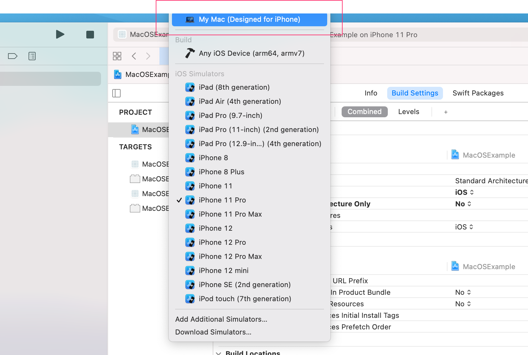
Task: Choose the checked iPhone 11 Pro simulator
Action: tap(250, 200)
